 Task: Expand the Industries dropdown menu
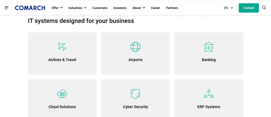(78, 8)
